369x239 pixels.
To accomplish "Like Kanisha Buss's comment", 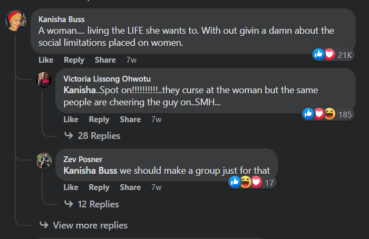I will pos(46,60).
